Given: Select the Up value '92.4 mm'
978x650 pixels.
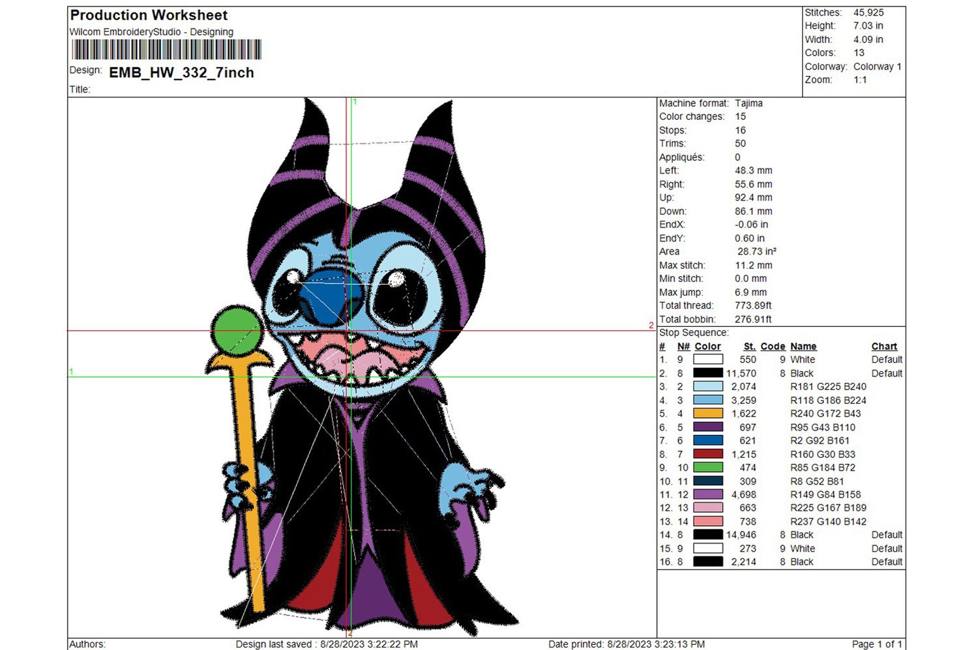Looking at the screenshot, I should click(x=754, y=197).
